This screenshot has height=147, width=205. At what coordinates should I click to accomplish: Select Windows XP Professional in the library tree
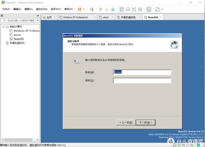click(x=26, y=31)
